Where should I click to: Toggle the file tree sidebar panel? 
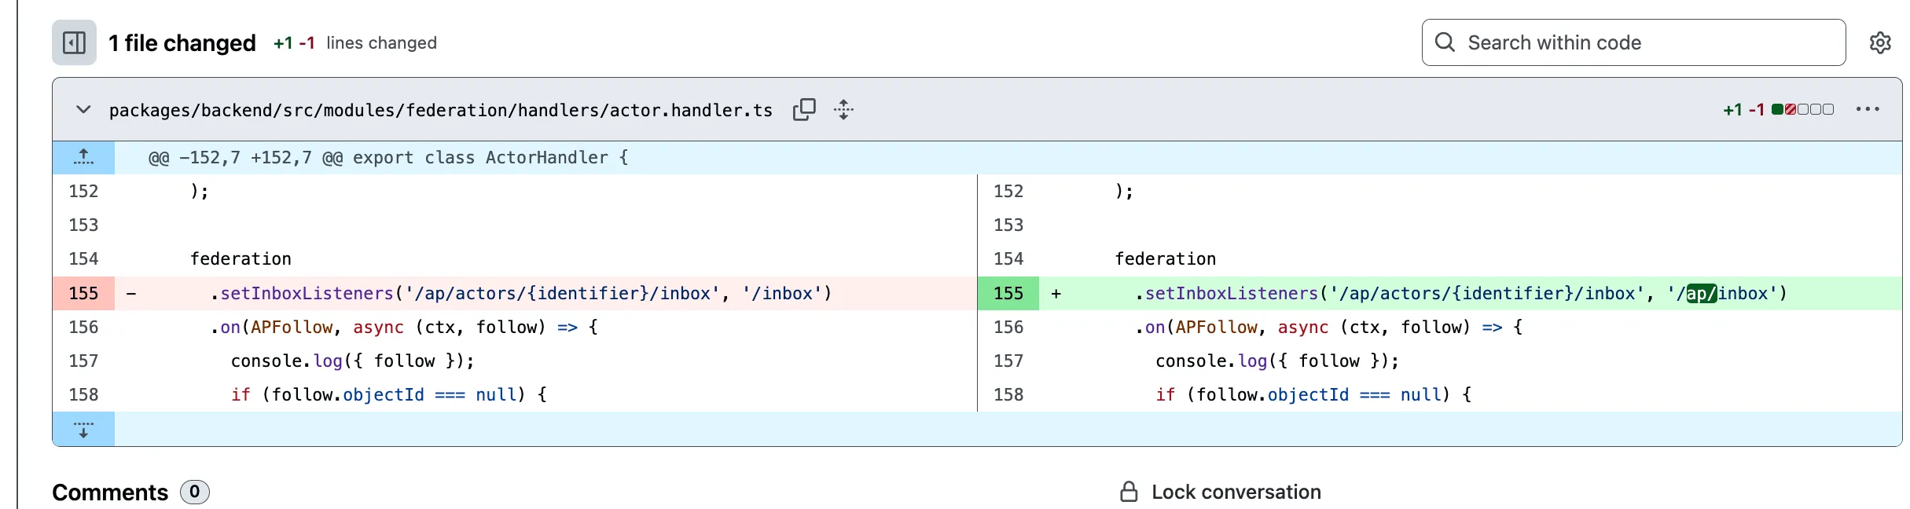(74, 42)
